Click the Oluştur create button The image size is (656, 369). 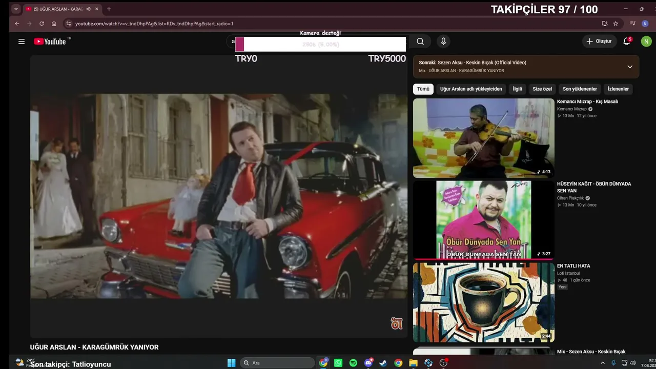coord(599,42)
